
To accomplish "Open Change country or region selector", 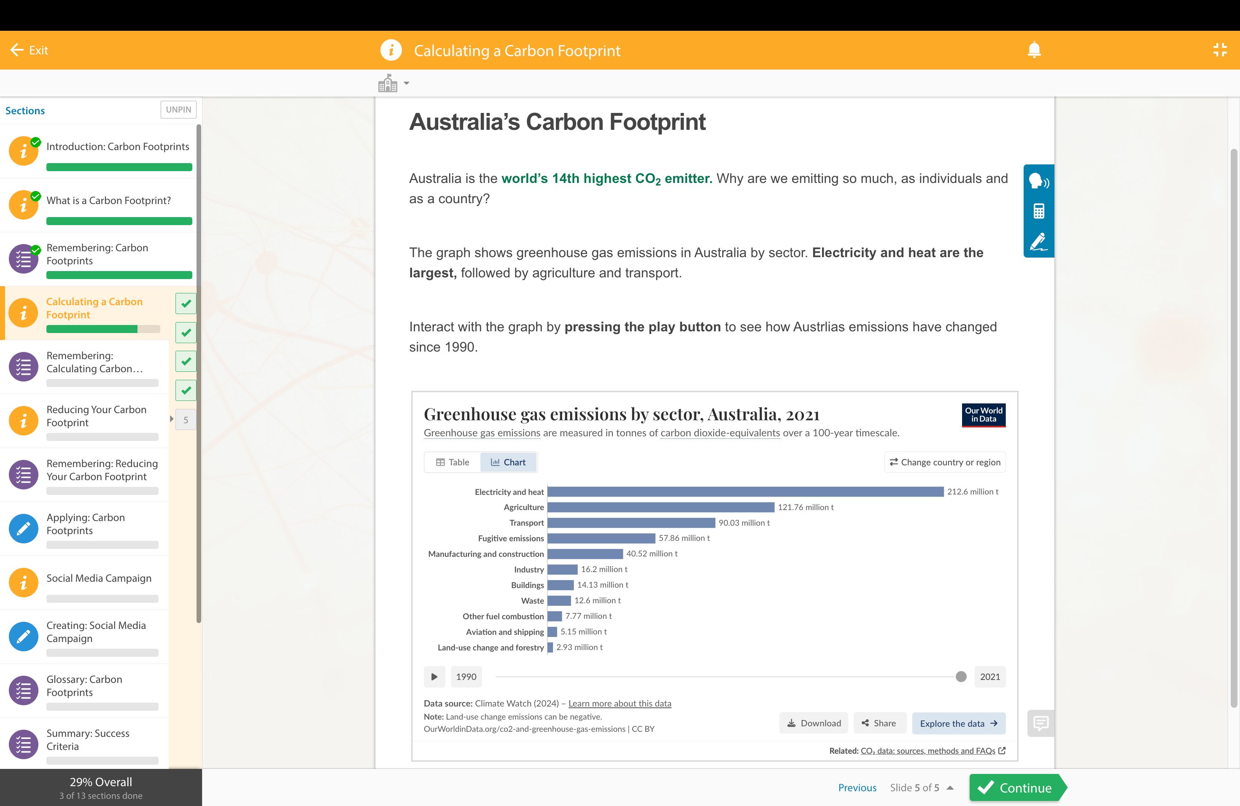I will (x=945, y=462).
